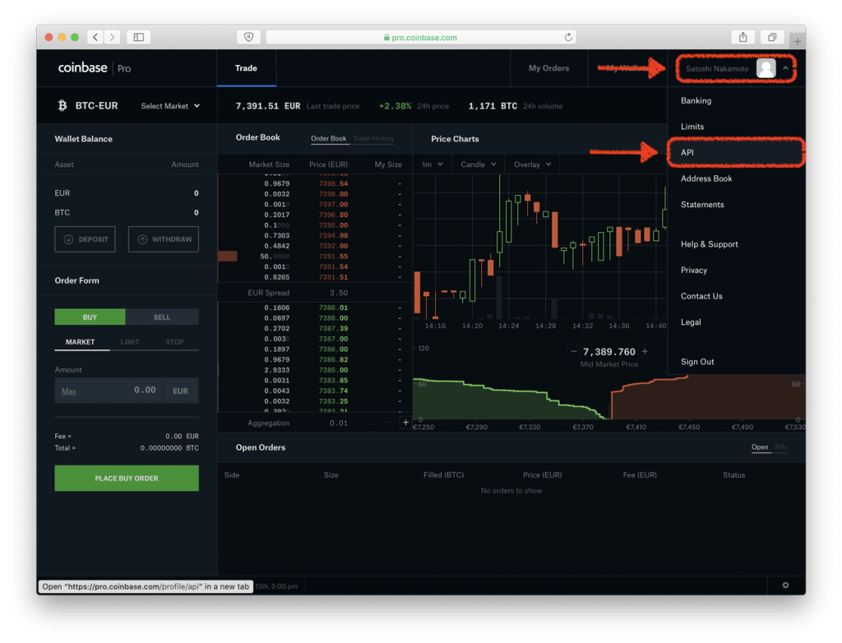The width and height of the screenshot is (842, 643).
Task: Increase aggregation with the plus control
Action: coord(405,422)
